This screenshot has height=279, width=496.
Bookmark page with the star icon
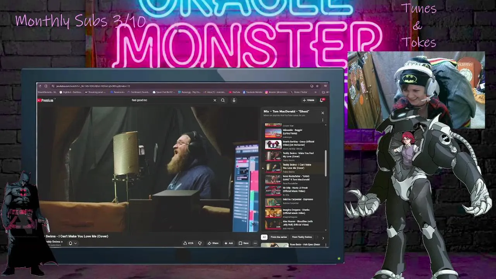point(317,86)
